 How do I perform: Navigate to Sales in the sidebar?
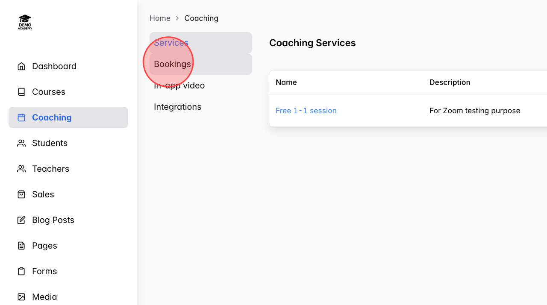[68, 194]
